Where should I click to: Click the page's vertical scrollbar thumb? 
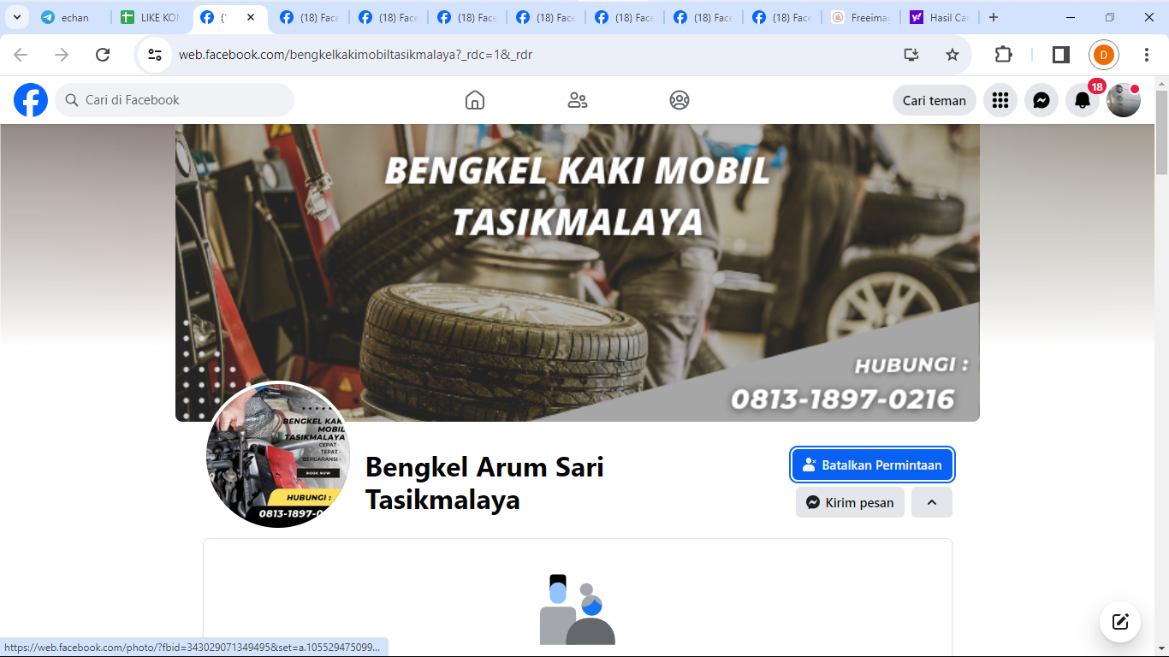pyautogui.click(x=1161, y=133)
